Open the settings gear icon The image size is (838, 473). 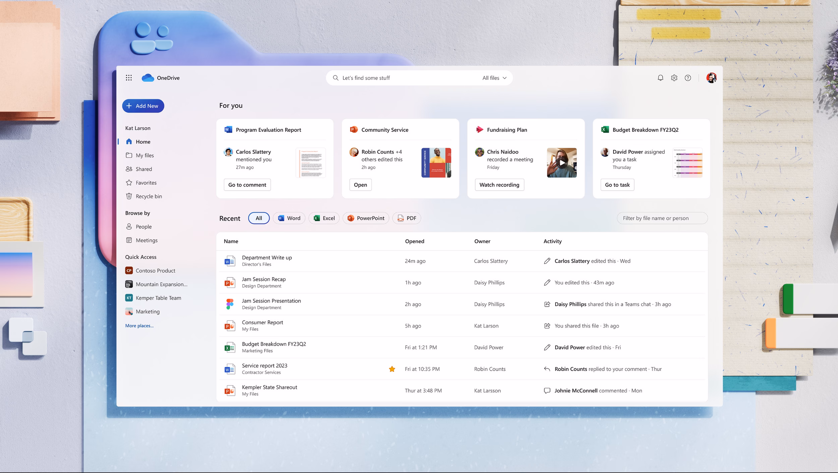(x=674, y=77)
